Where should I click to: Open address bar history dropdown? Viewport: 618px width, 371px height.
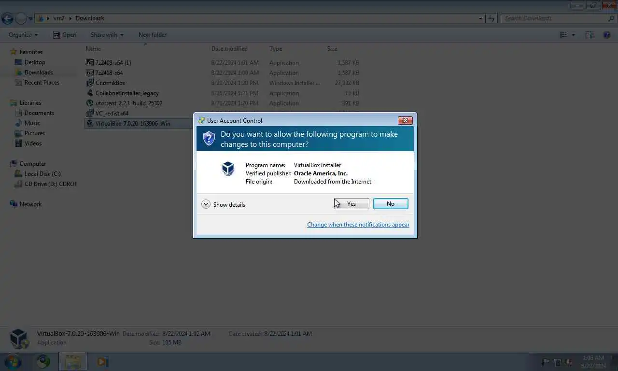(x=480, y=18)
